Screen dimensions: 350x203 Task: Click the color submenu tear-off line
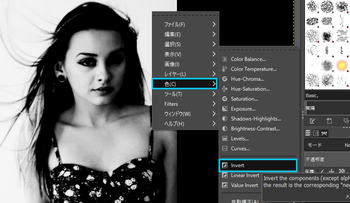[259, 50]
